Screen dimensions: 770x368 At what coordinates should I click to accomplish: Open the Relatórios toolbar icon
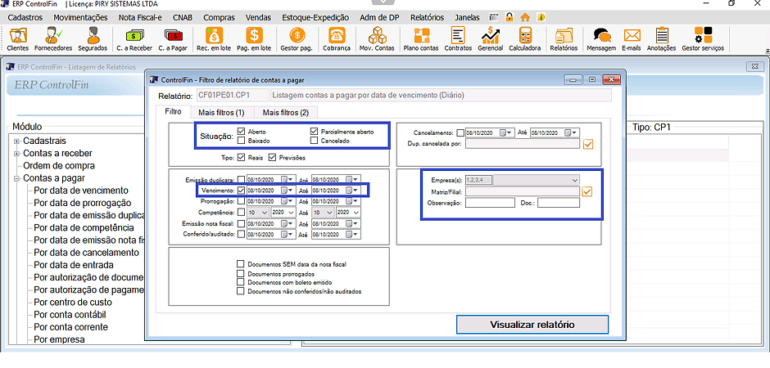(x=564, y=39)
